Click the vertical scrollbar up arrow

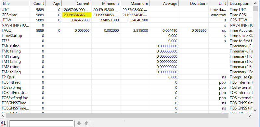coord(255,3)
